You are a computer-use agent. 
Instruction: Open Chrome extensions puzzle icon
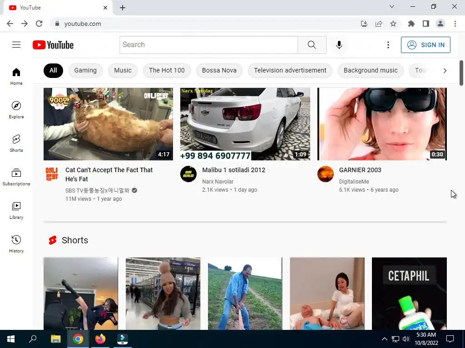tap(411, 24)
